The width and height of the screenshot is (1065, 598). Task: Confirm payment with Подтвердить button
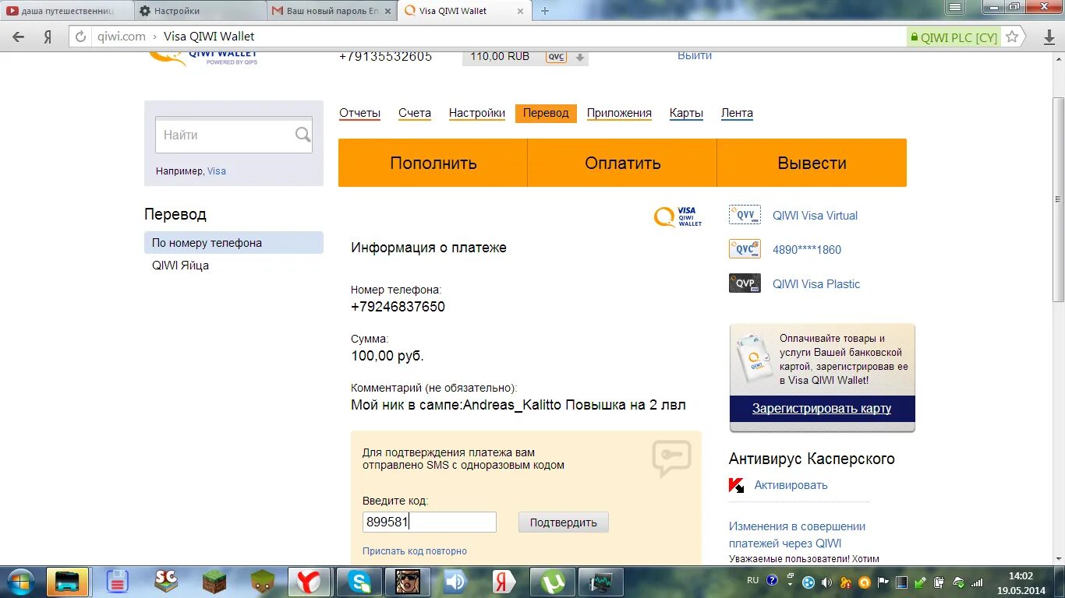563,522
